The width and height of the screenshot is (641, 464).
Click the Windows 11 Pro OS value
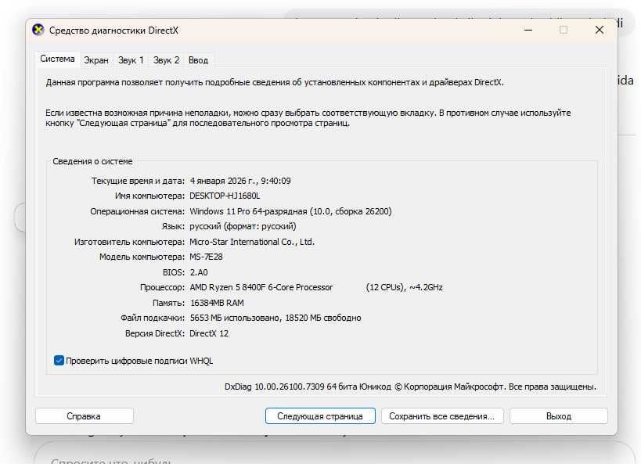coord(290,211)
